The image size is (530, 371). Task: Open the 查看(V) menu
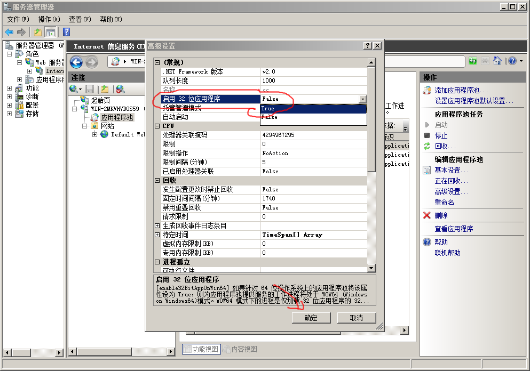pyautogui.click(x=80, y=19)
